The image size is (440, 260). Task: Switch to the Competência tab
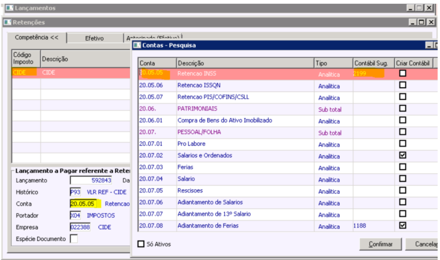(37, 37)
